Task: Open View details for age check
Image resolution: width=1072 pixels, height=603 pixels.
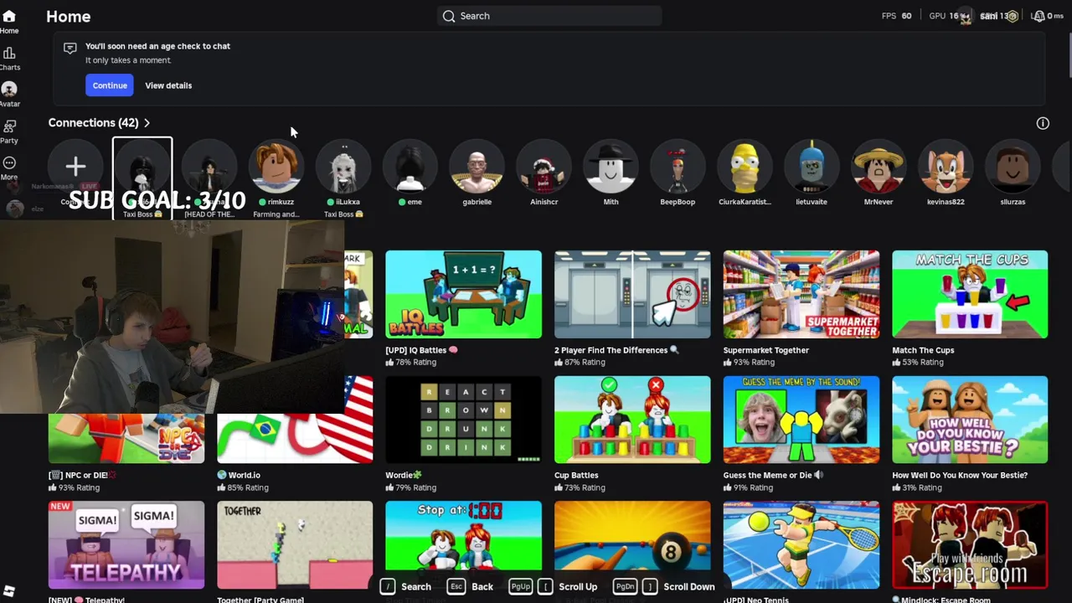Action: click(168, 85)
